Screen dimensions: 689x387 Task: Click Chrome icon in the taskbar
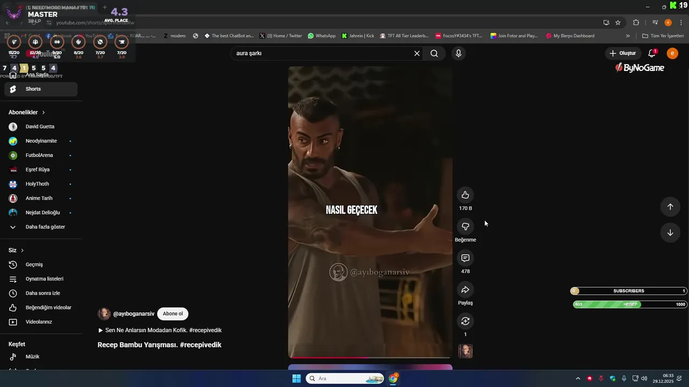pos(393,378)
